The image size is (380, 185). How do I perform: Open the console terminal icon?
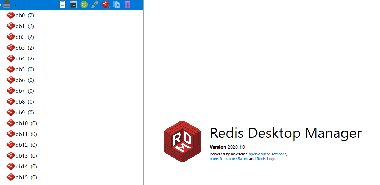[73, 5]
